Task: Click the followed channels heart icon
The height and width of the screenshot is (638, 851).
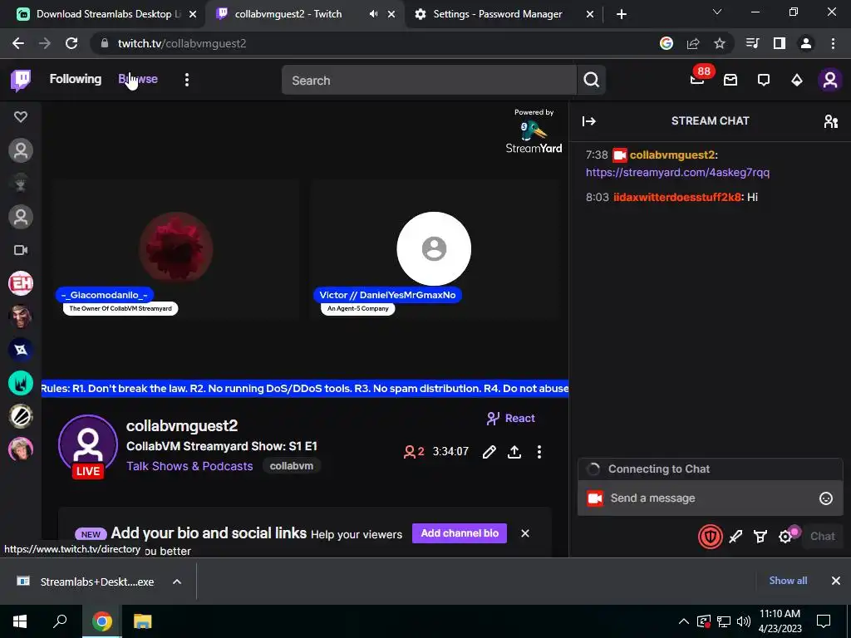Action: point(21,116)
